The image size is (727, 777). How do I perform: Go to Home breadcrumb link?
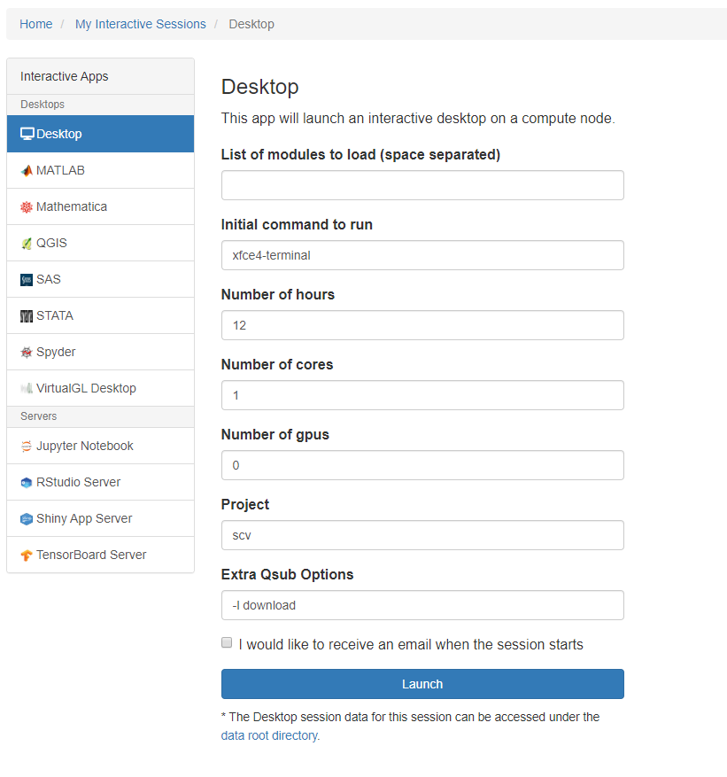pos(36,24)
